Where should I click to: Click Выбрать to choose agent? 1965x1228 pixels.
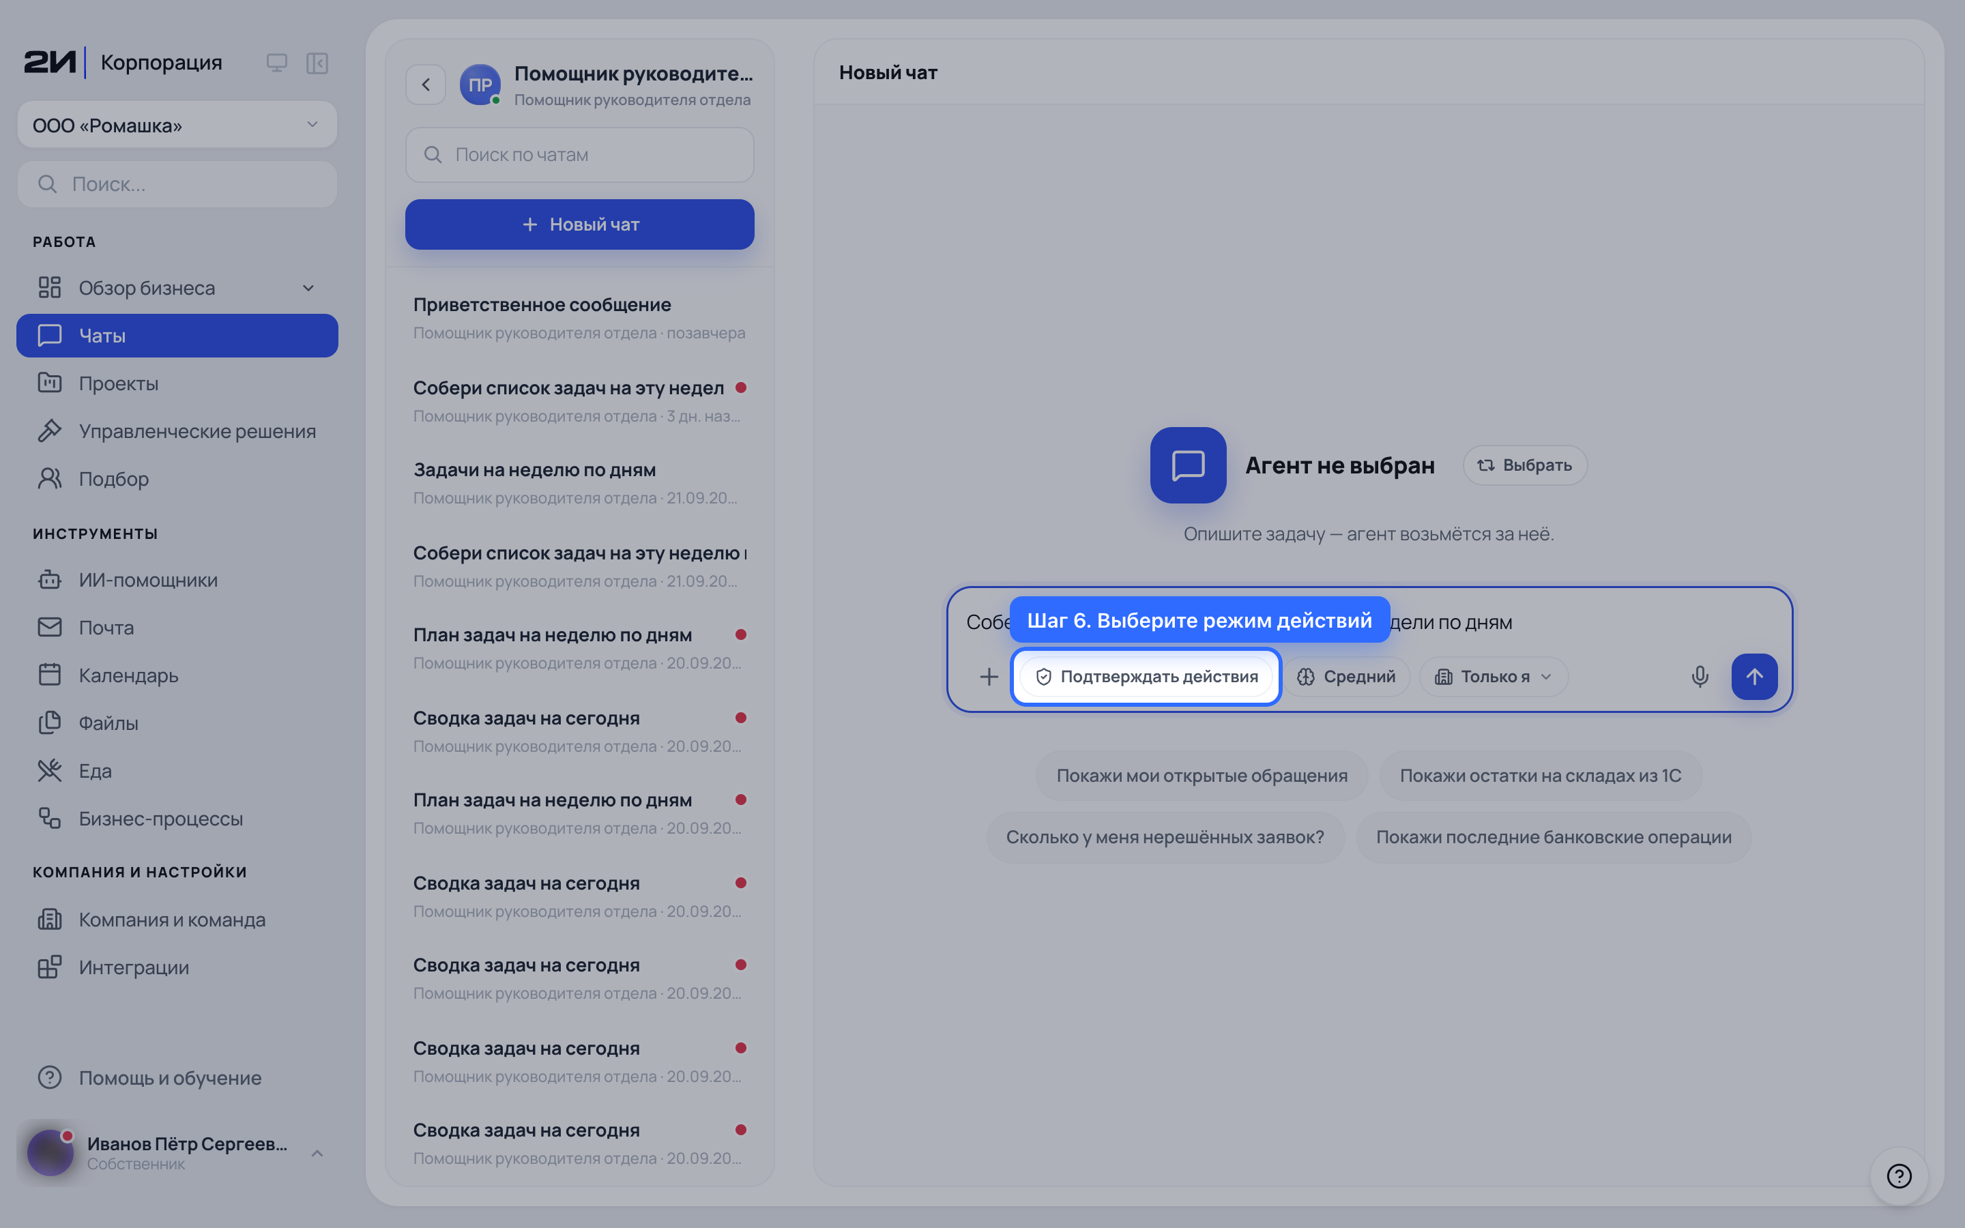pyautogui.click(x=1524, y=465)
